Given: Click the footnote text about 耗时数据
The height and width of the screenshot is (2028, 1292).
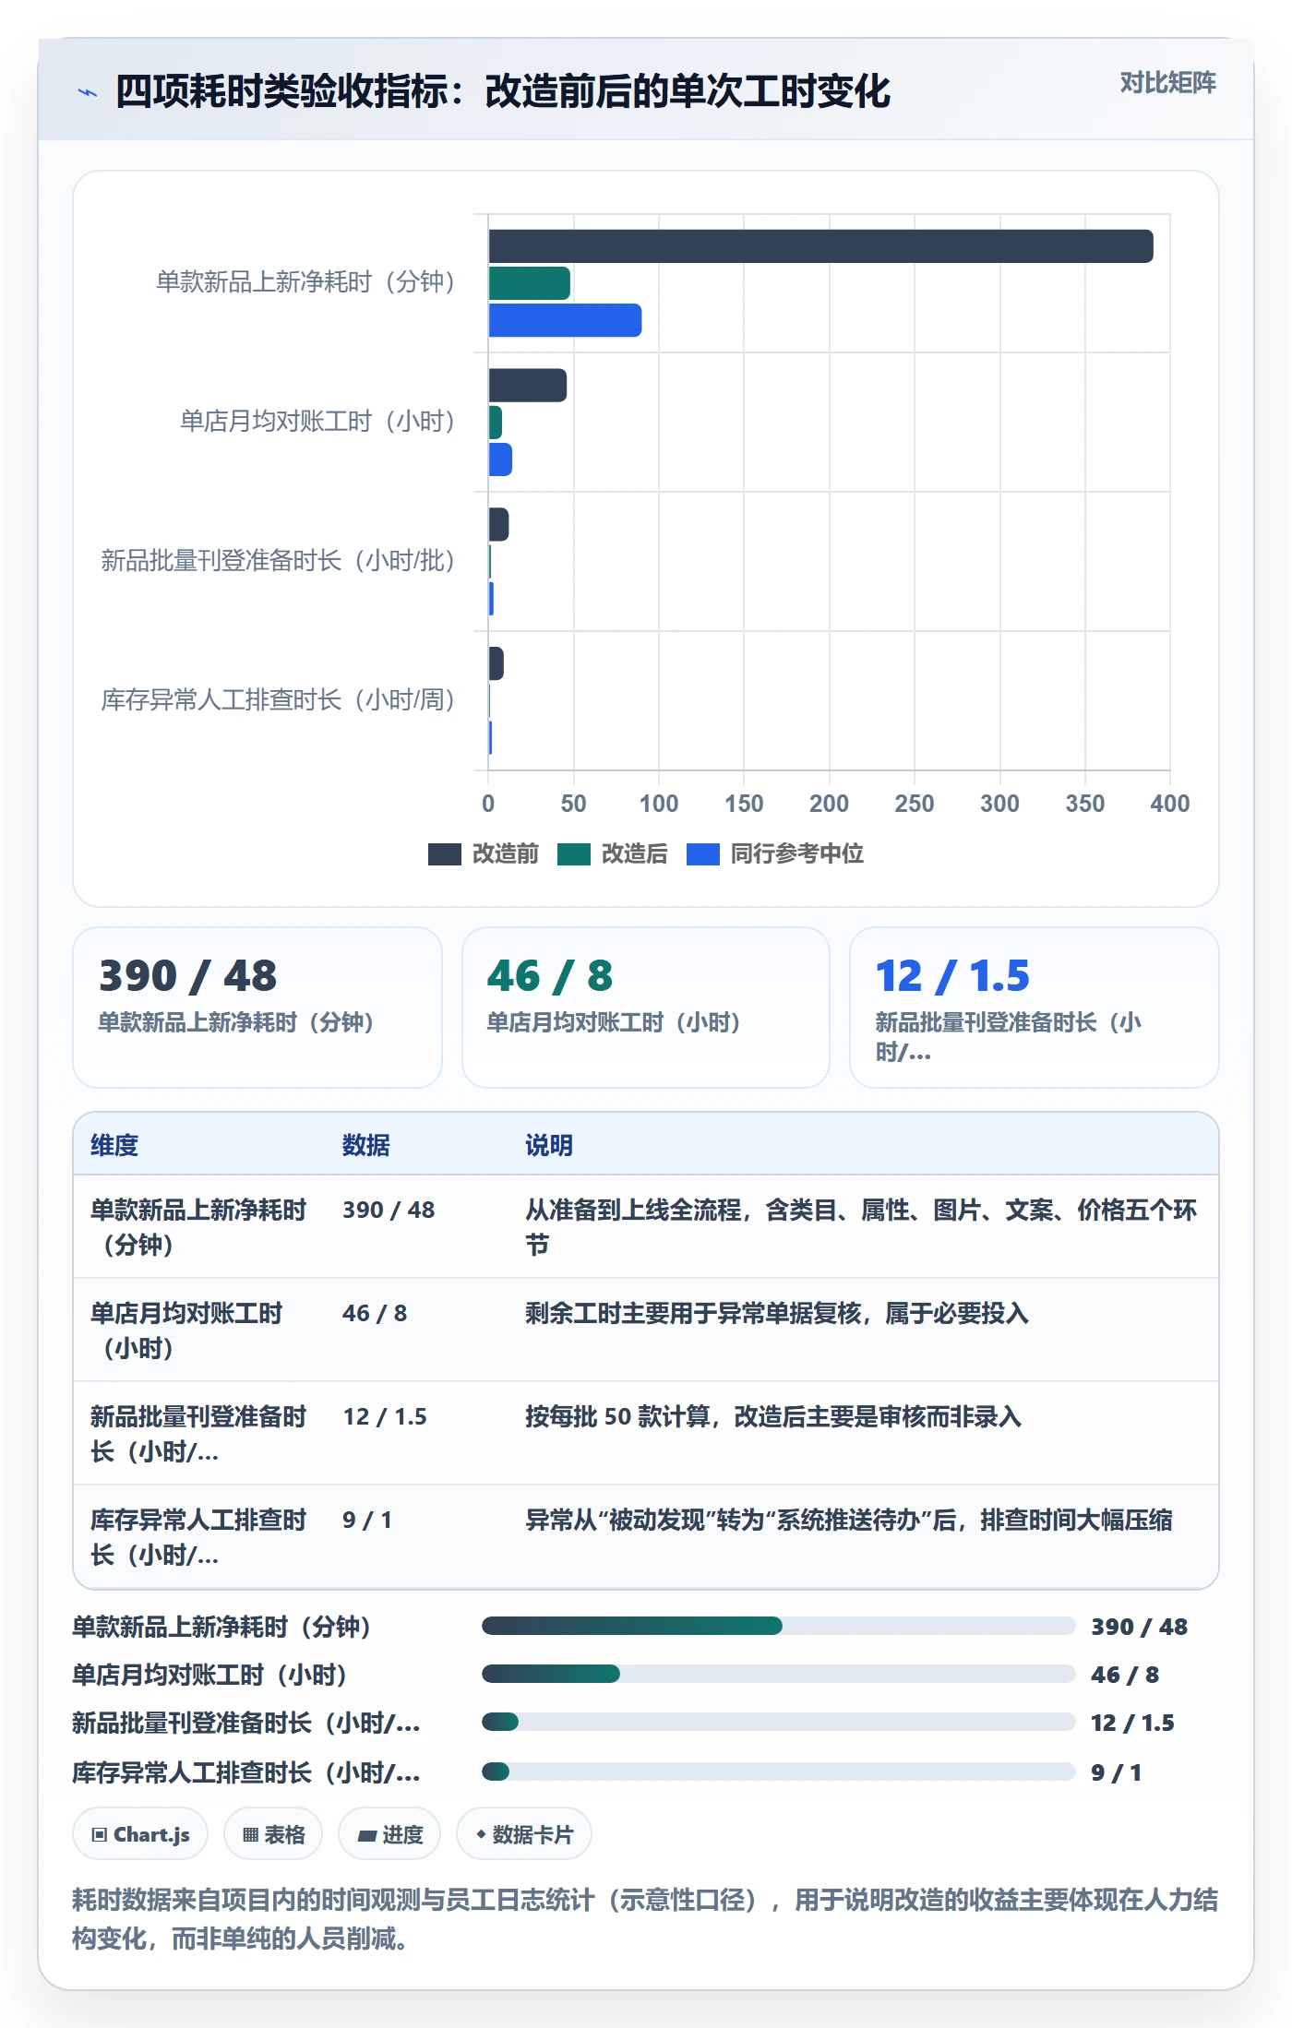Looking at the screenshot, I should pos(645,1919).
